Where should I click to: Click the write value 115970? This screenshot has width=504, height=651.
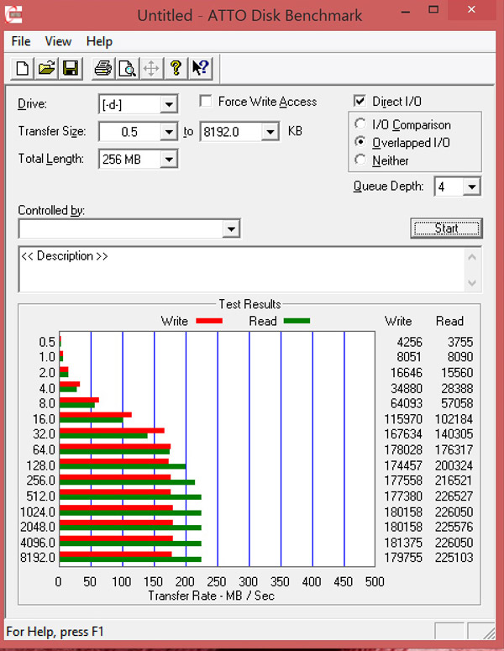coord(403,419)
